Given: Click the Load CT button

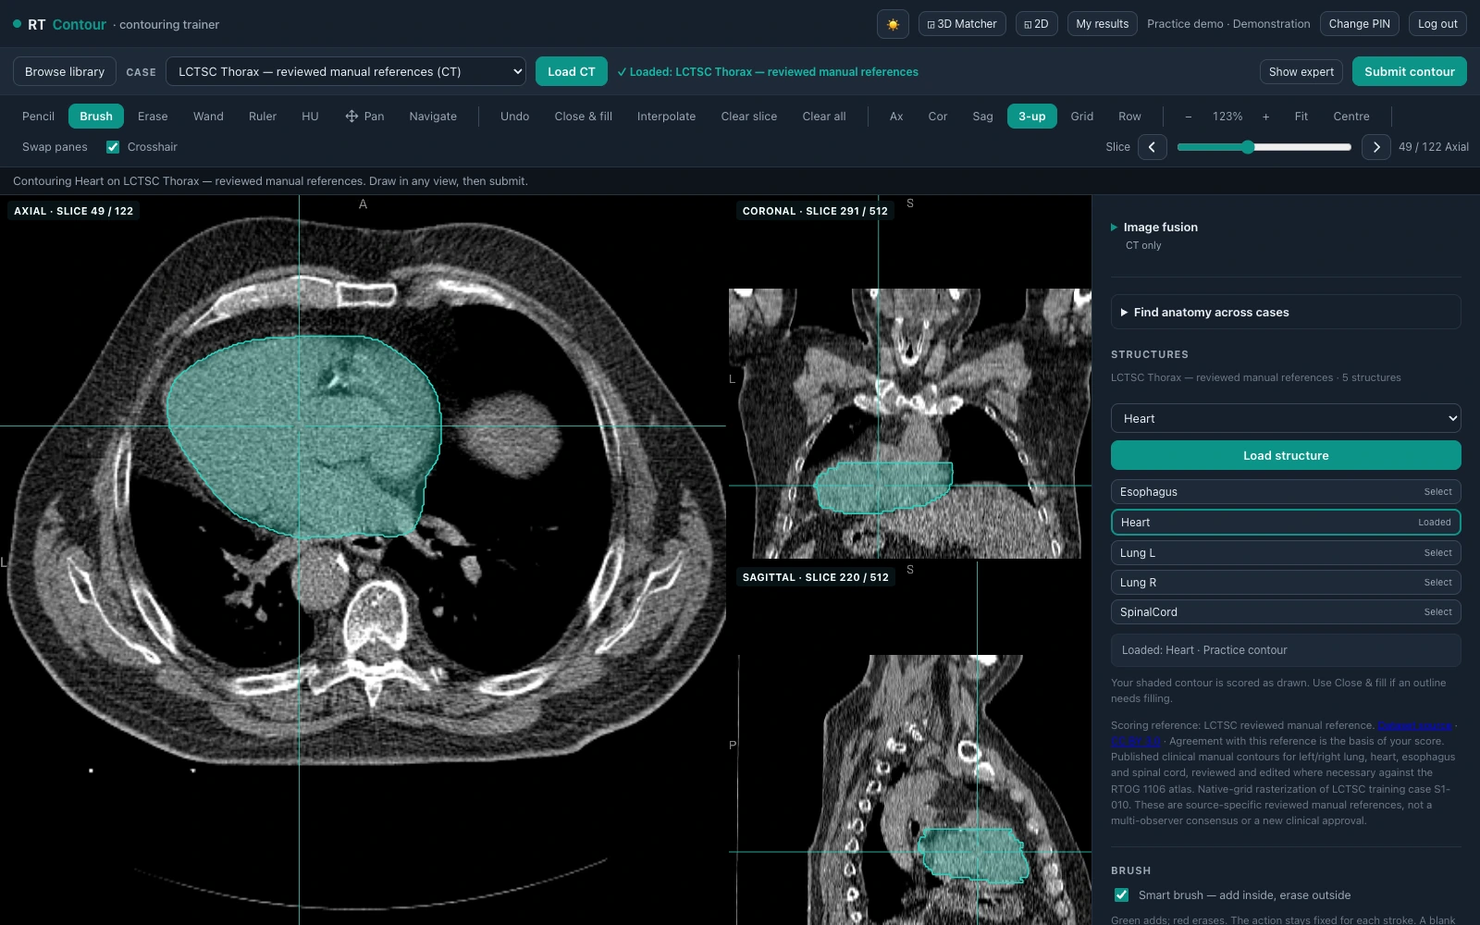Looking at the screenshot, I should tap(572, 71).
